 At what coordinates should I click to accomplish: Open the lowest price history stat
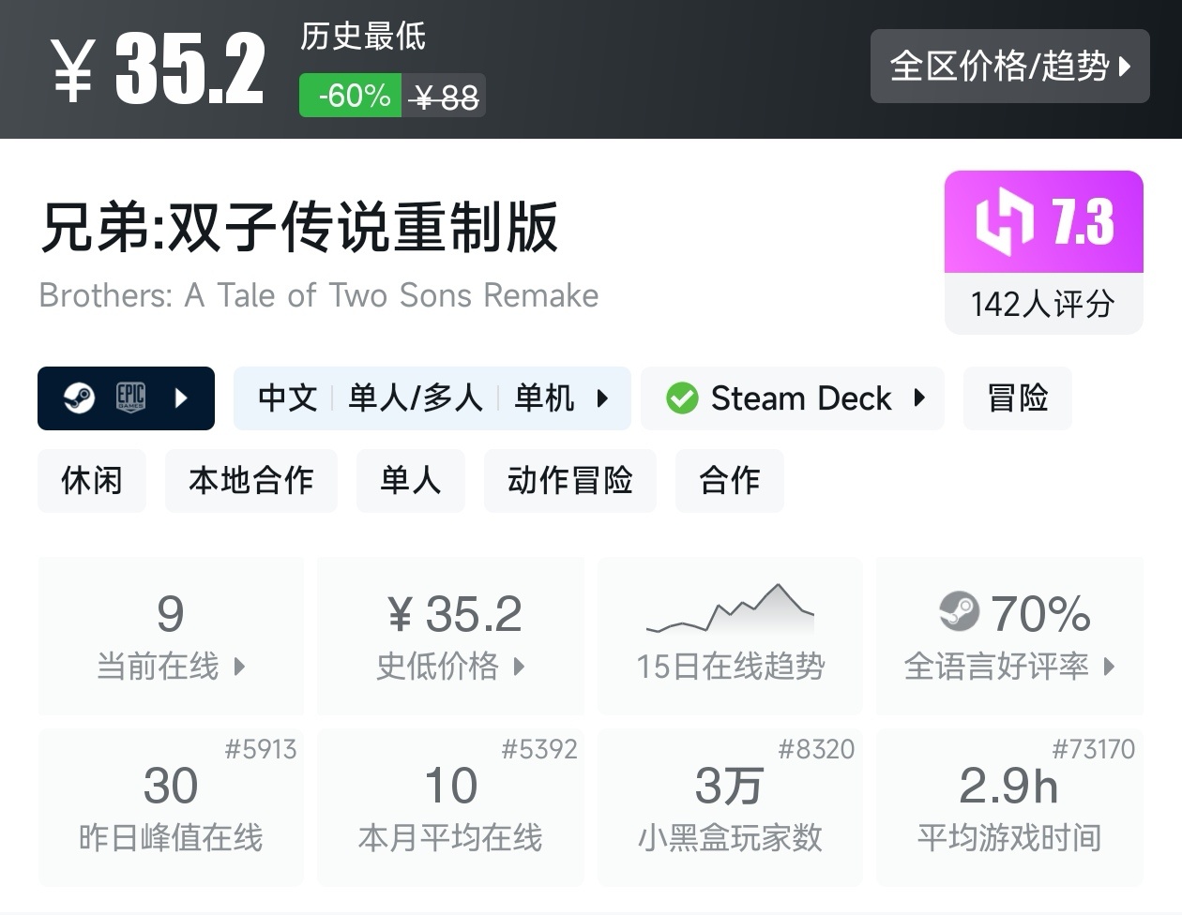pyautogui.click(x=450, y=636)
